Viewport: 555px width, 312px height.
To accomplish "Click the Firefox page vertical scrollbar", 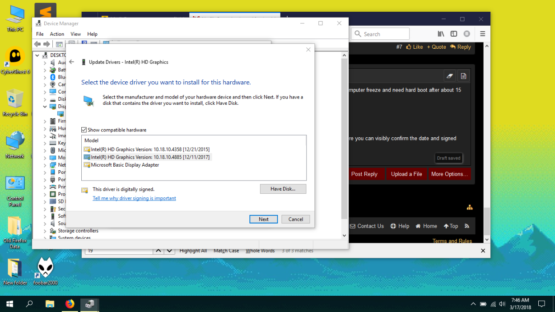I will point(487,142).
